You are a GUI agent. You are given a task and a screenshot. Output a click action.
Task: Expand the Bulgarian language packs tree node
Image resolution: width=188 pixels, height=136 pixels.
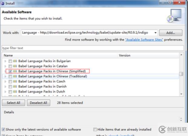(5, 61)
